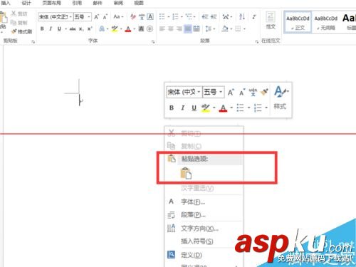Screen dimensions: 356x267
Task: Click 样式 button on mini toolbar
Action: (281, 98)
